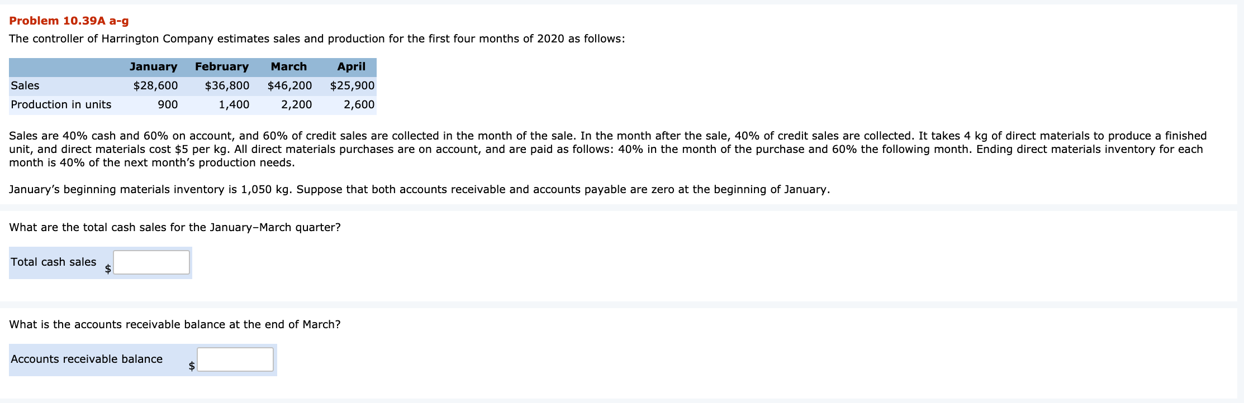Select the Production in units row label
Screen dimensions: 1244x403
pyautogui.click(x=61, y=104)
